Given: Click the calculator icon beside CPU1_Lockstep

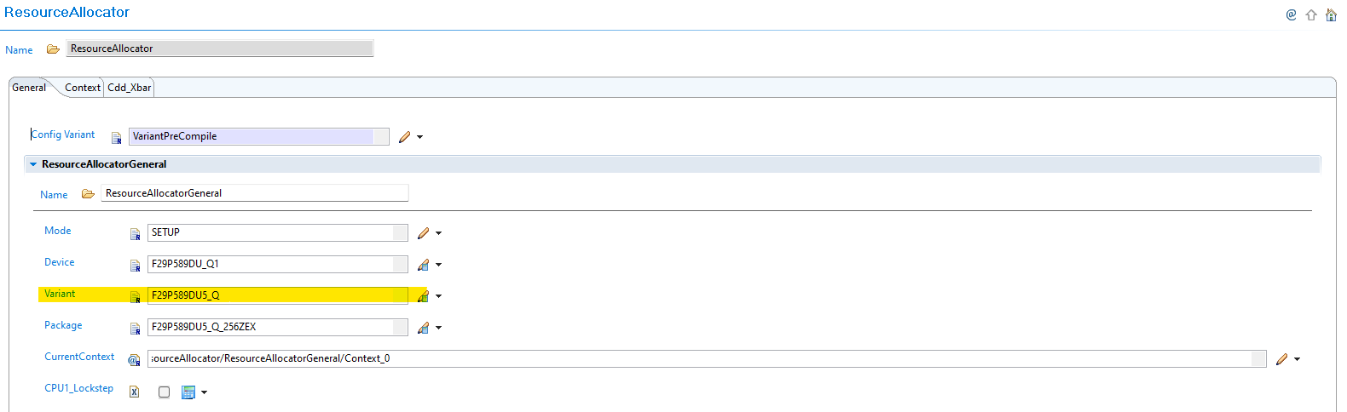Looking at the screenshot, I should click(188, 392).
